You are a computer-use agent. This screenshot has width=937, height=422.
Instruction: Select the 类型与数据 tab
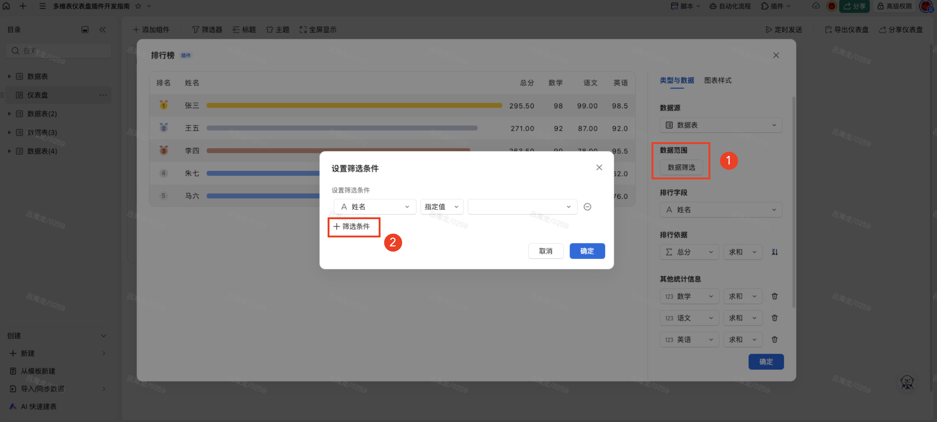click(x=677, y=80)
